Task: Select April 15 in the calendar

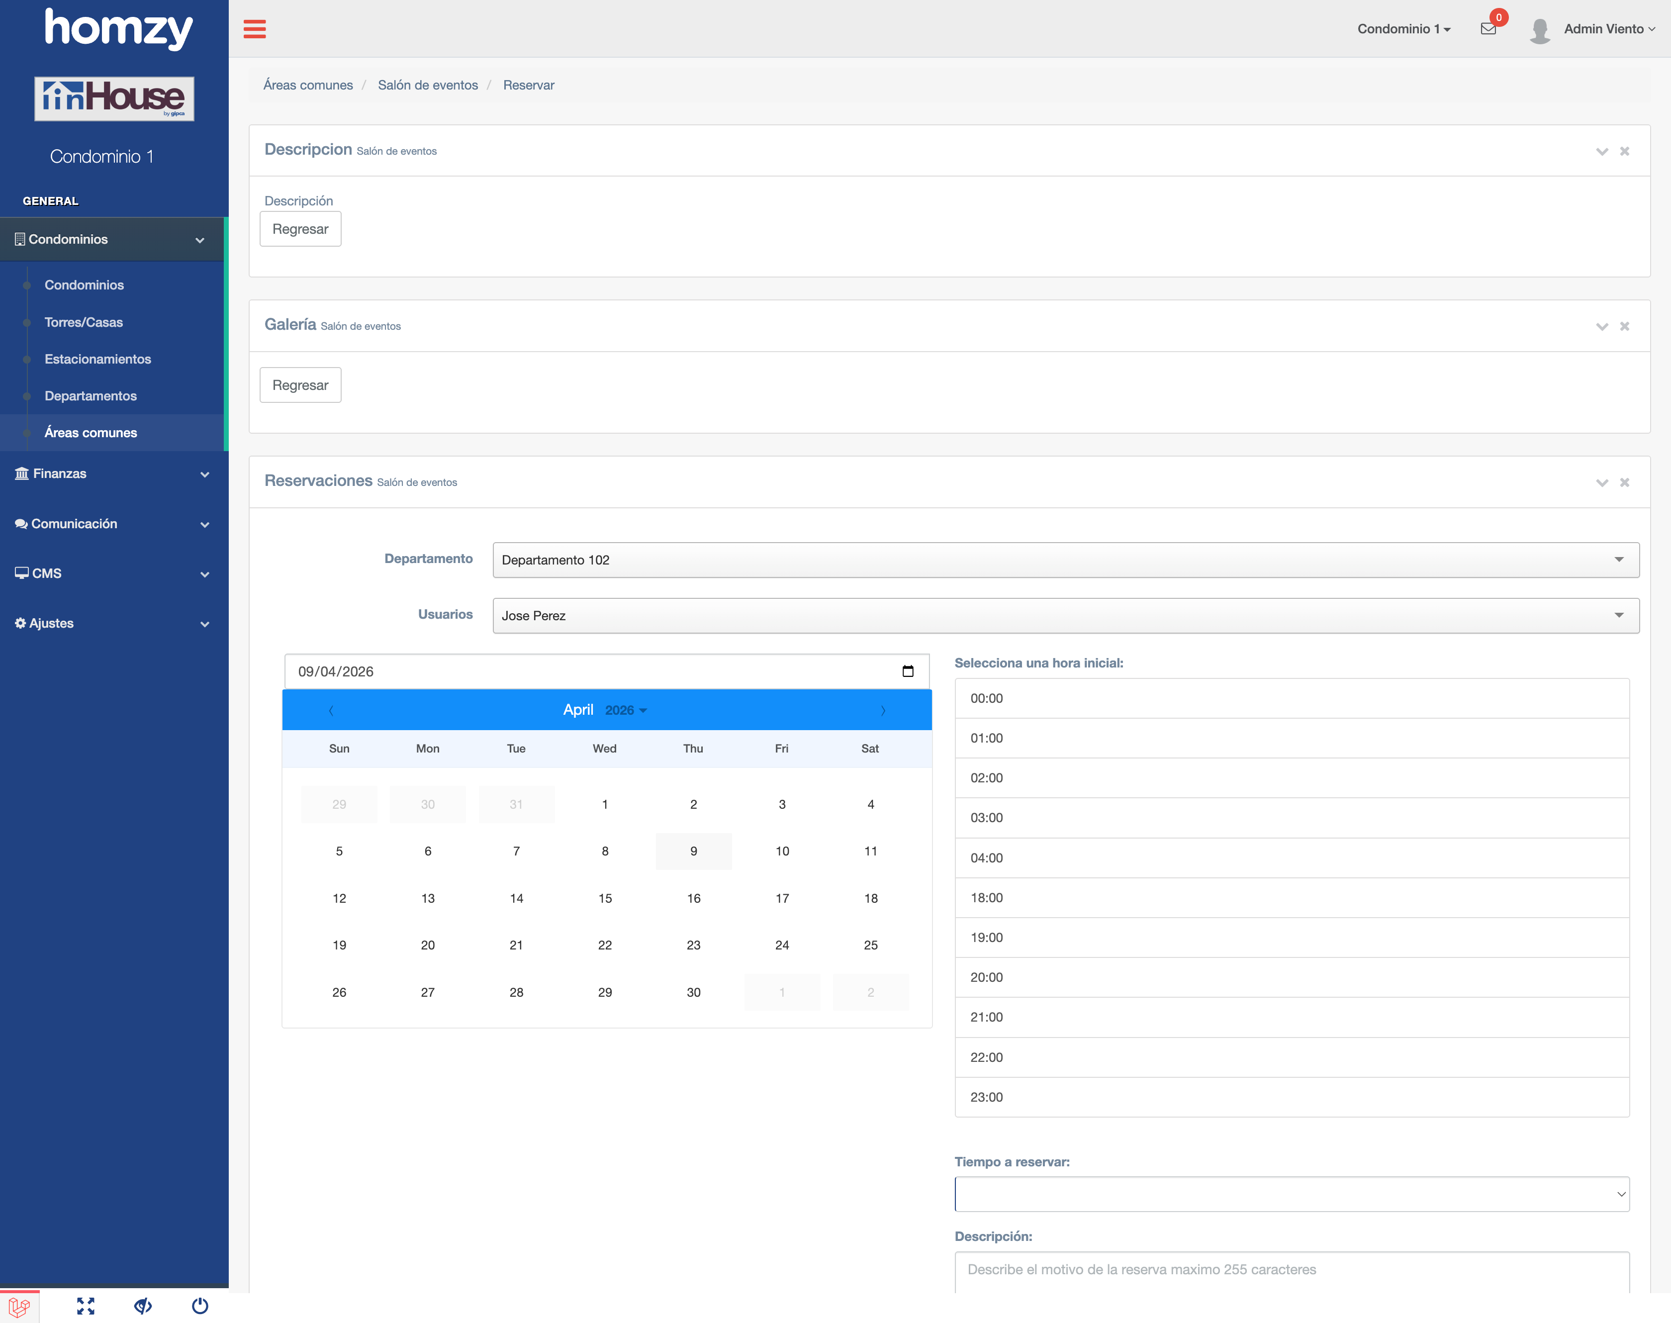Action: [x=605, y=898]
